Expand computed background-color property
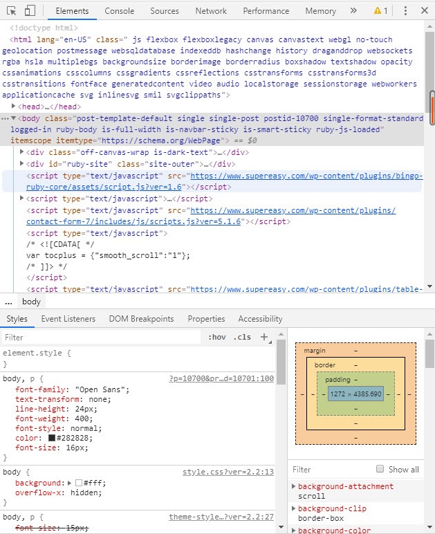The image size is (435, 534). pyautogui.click(x=294, y=530)
